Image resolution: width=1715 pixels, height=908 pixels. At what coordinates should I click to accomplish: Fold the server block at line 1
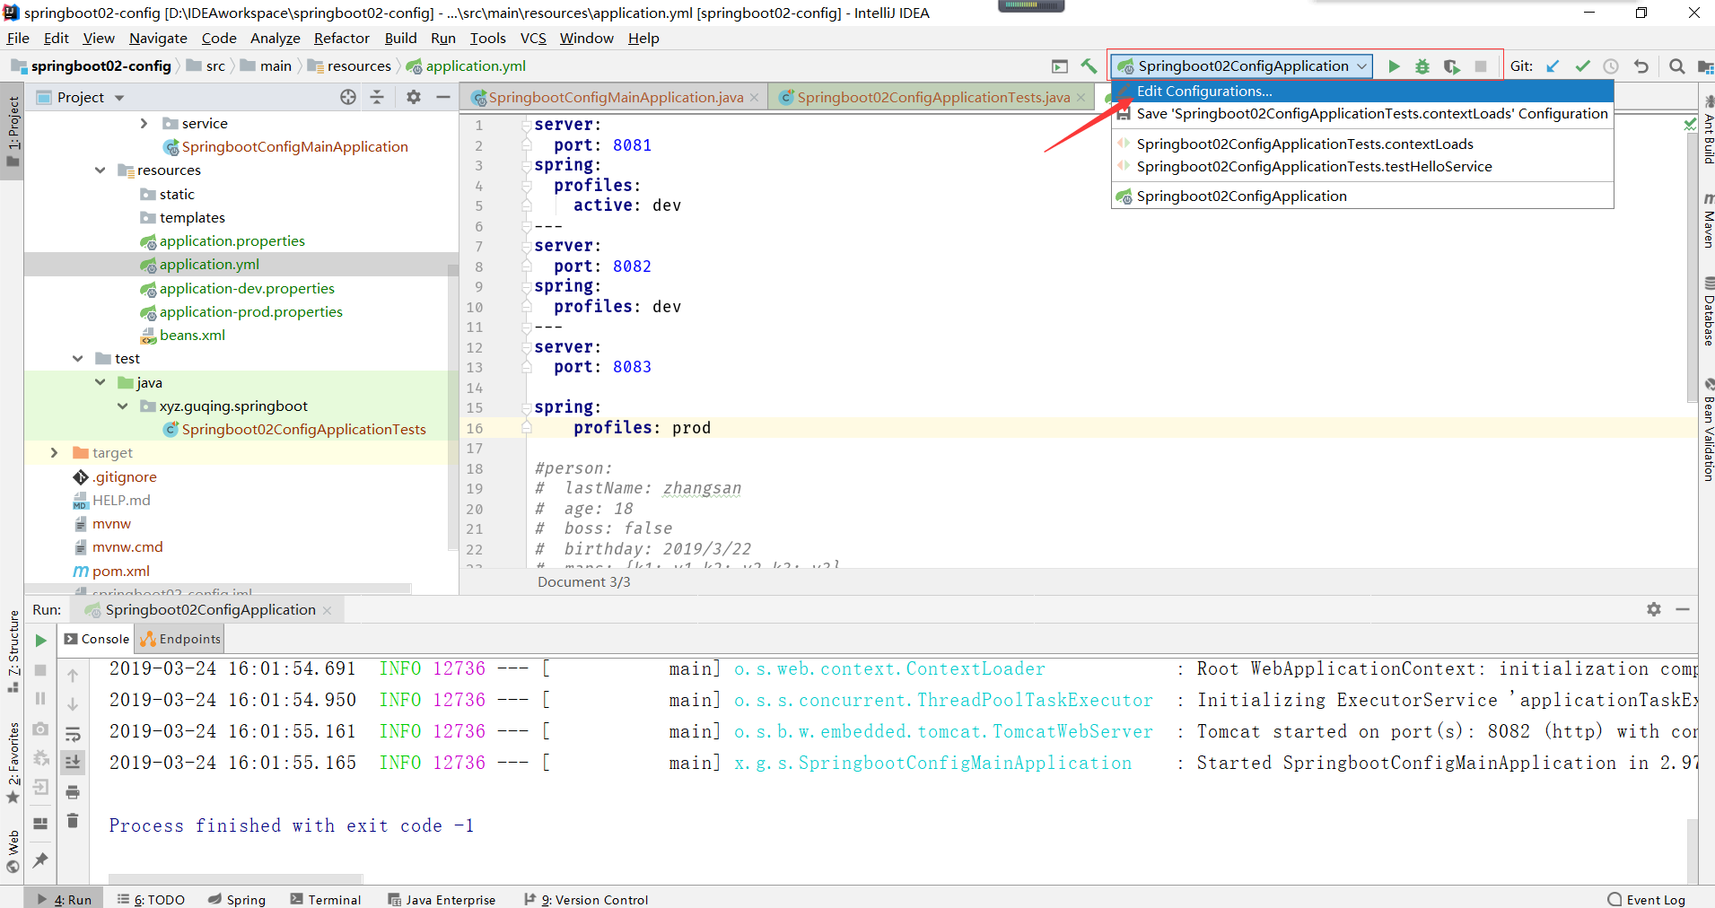click(x=527, y=125)
